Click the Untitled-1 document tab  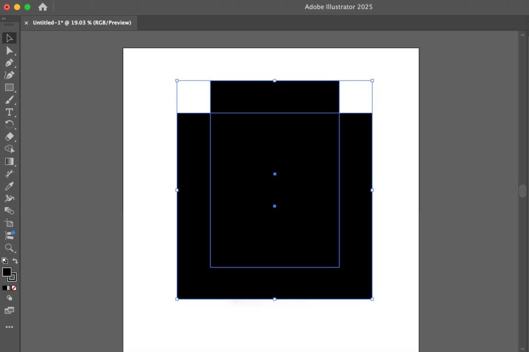point(82,23)
